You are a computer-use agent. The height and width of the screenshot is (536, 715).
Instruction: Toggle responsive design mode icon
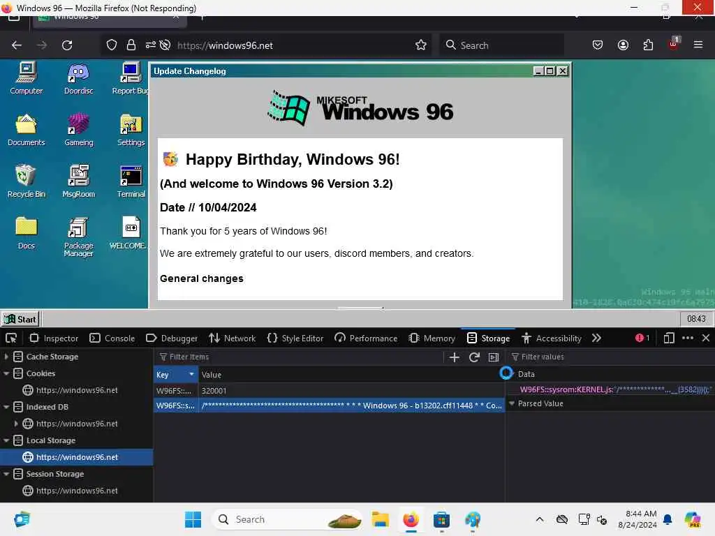tap(669, 338)
